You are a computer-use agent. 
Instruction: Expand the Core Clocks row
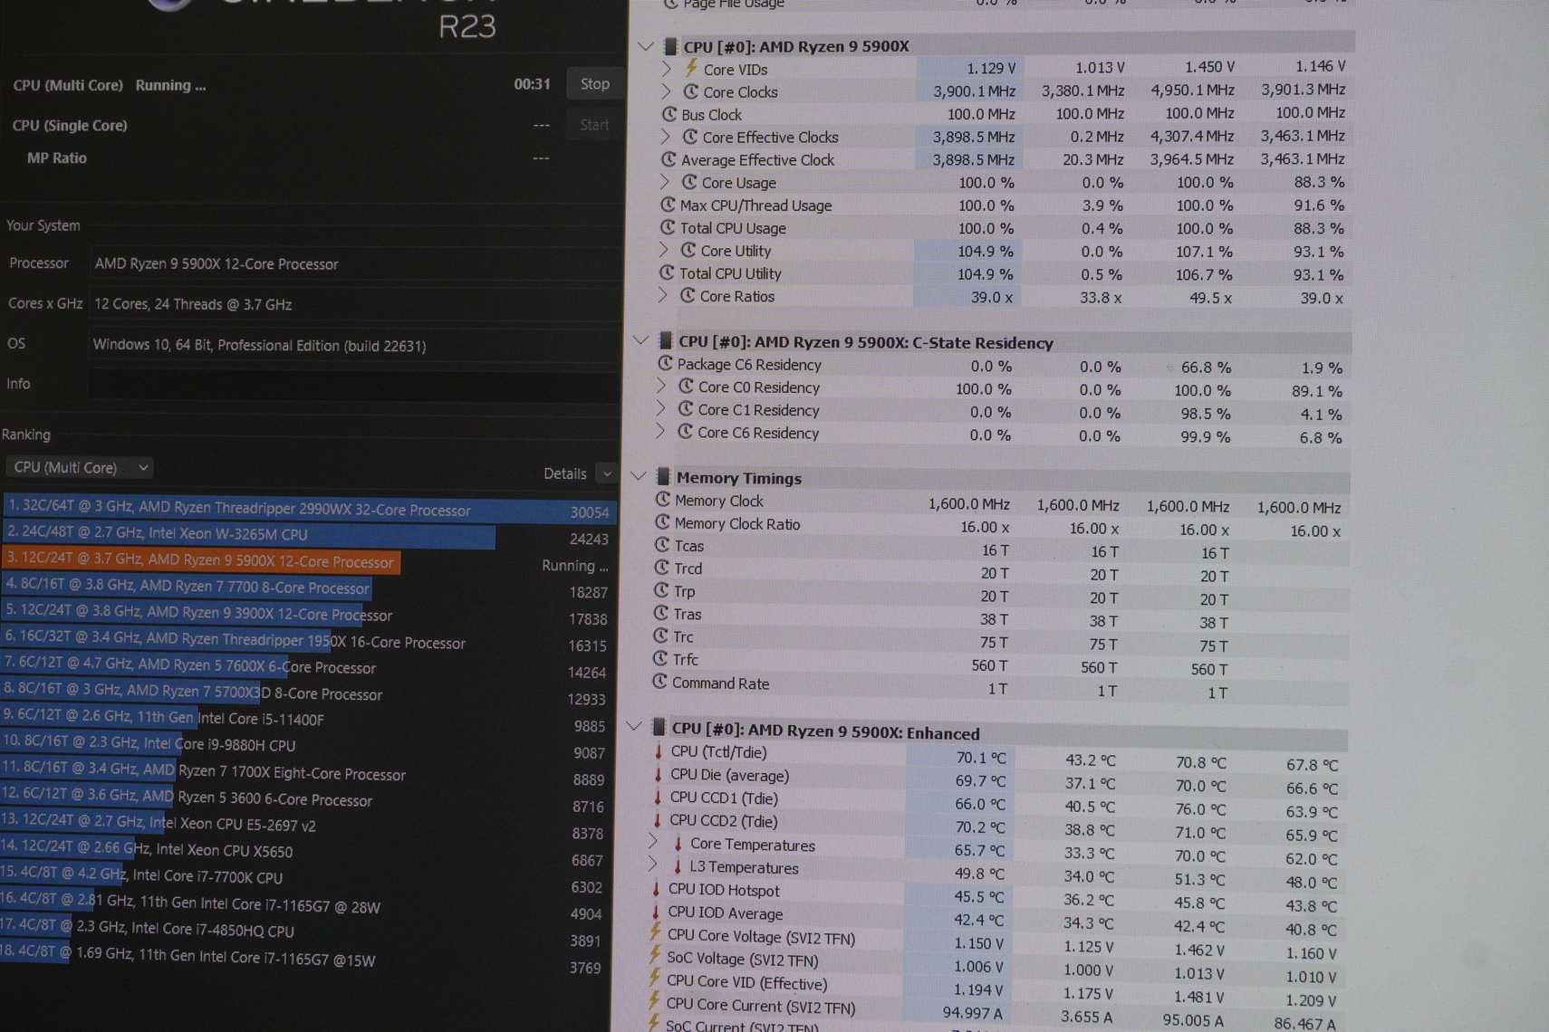tap(667, 91)
